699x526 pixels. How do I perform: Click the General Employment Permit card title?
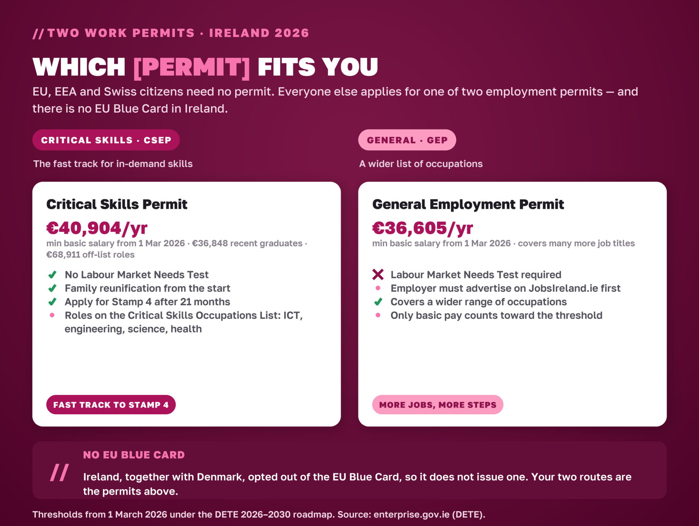point(468,204)
